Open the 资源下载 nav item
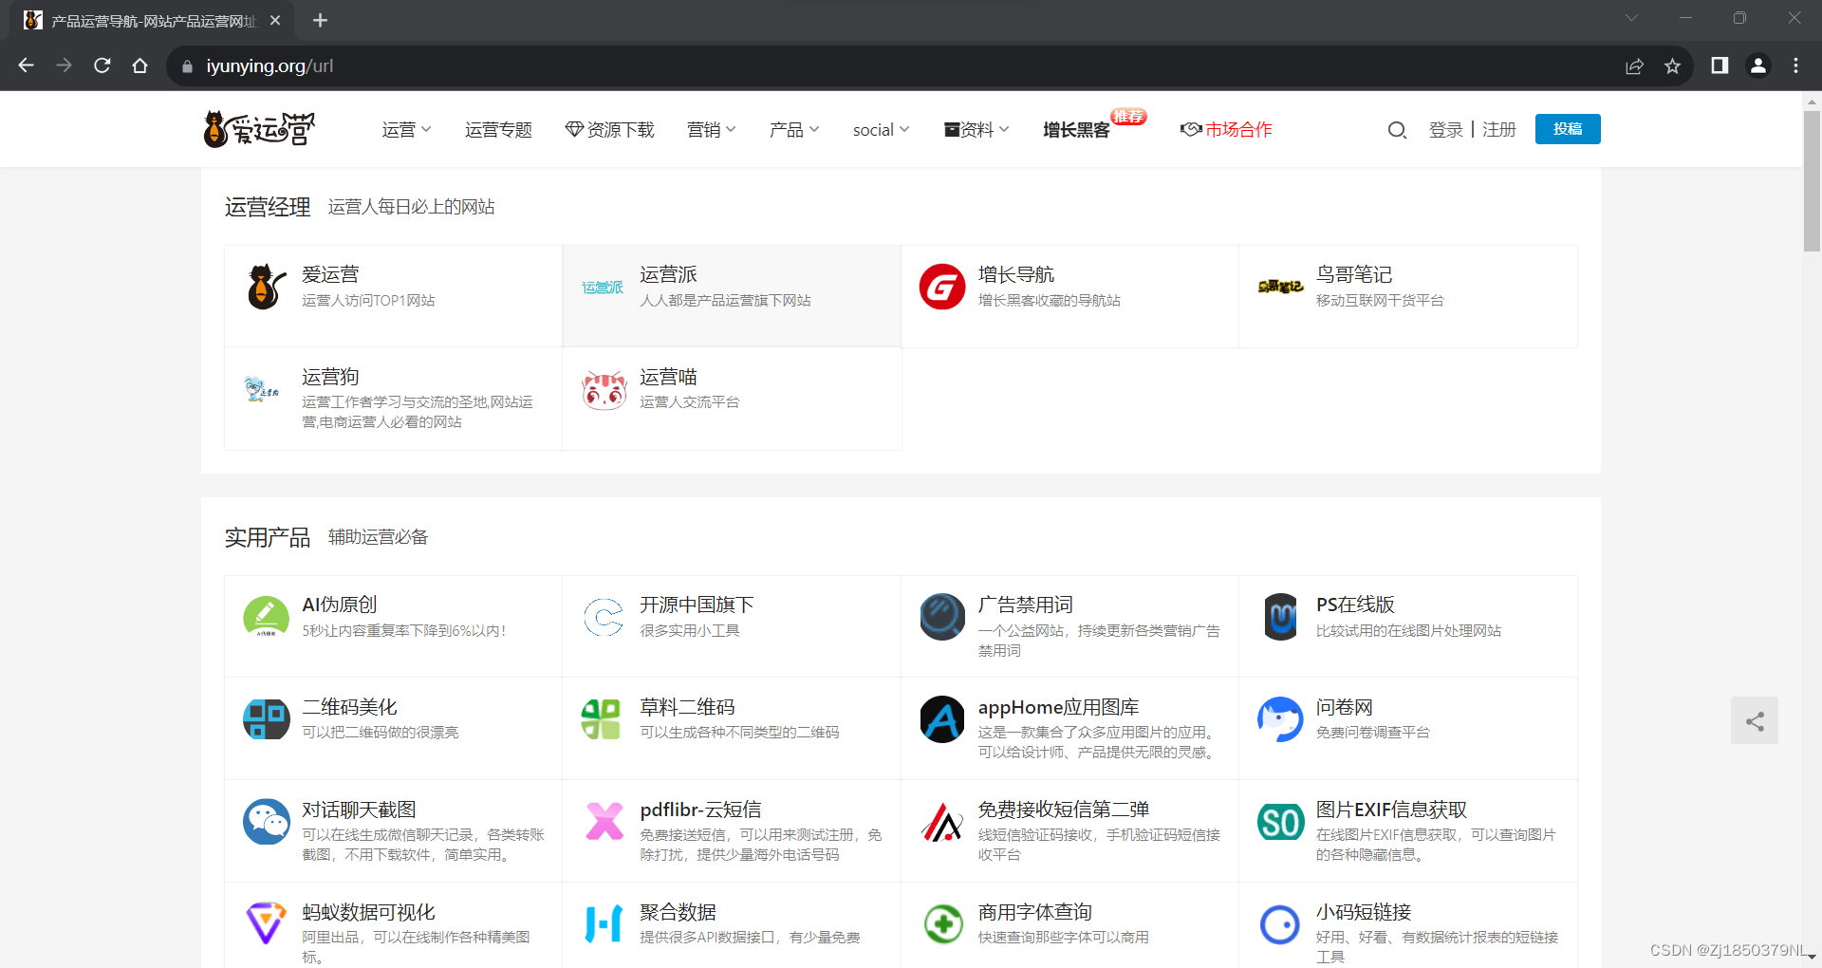This screenshot has width=1822, height=968. click(609, 130)
